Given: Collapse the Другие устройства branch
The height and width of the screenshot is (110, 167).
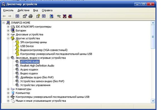Looking at the screenshot, I should tap(8, 38).
